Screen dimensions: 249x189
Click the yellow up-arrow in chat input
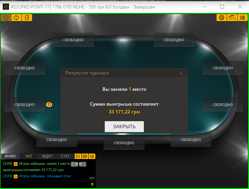[x=92, y=184]
